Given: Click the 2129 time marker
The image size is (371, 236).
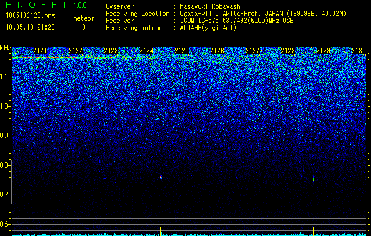Looking at the screenshot, I should [323, 51].
